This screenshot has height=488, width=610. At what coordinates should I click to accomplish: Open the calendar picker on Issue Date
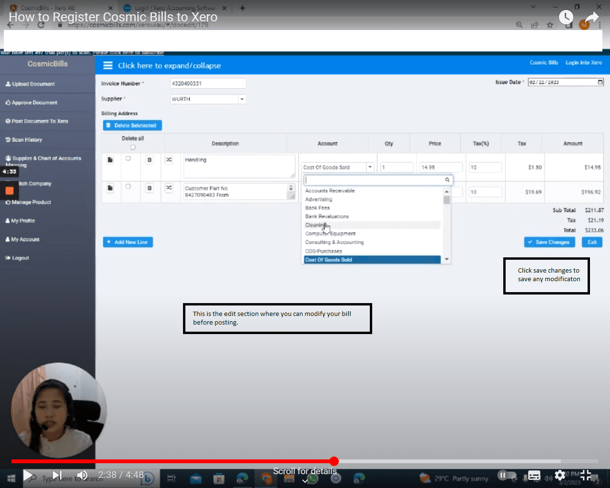tap(600, 82)
